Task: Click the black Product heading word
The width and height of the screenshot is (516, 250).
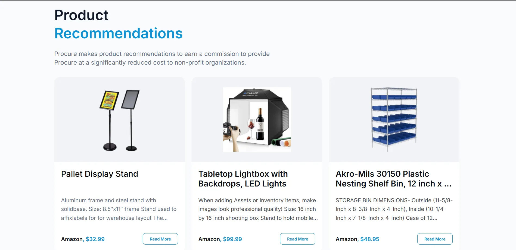Action: [81, 15]
